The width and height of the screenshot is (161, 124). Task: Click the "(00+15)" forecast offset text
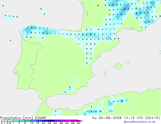click(153, 118)
